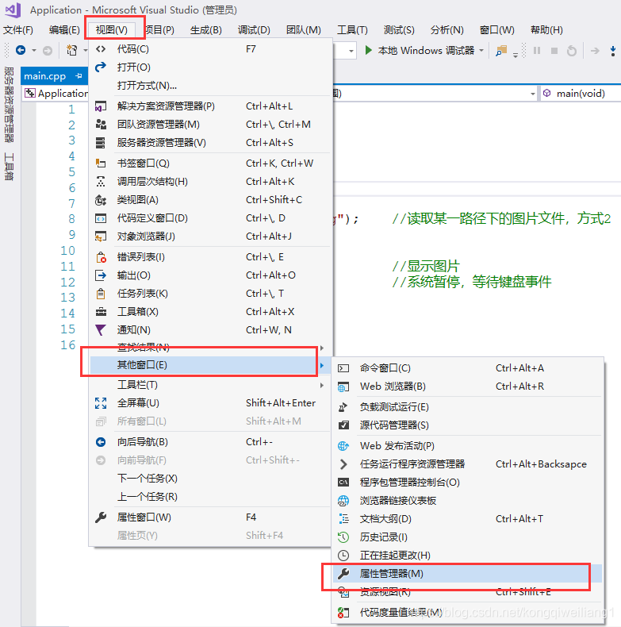Open 类视图(A) menu entry
This screenshot has width=621, height=627.
pyautogui.click(x=211, y=199)
